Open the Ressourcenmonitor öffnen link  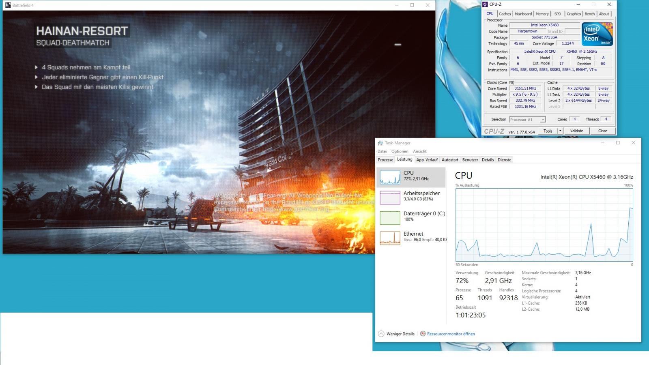[x=447, y=334]
